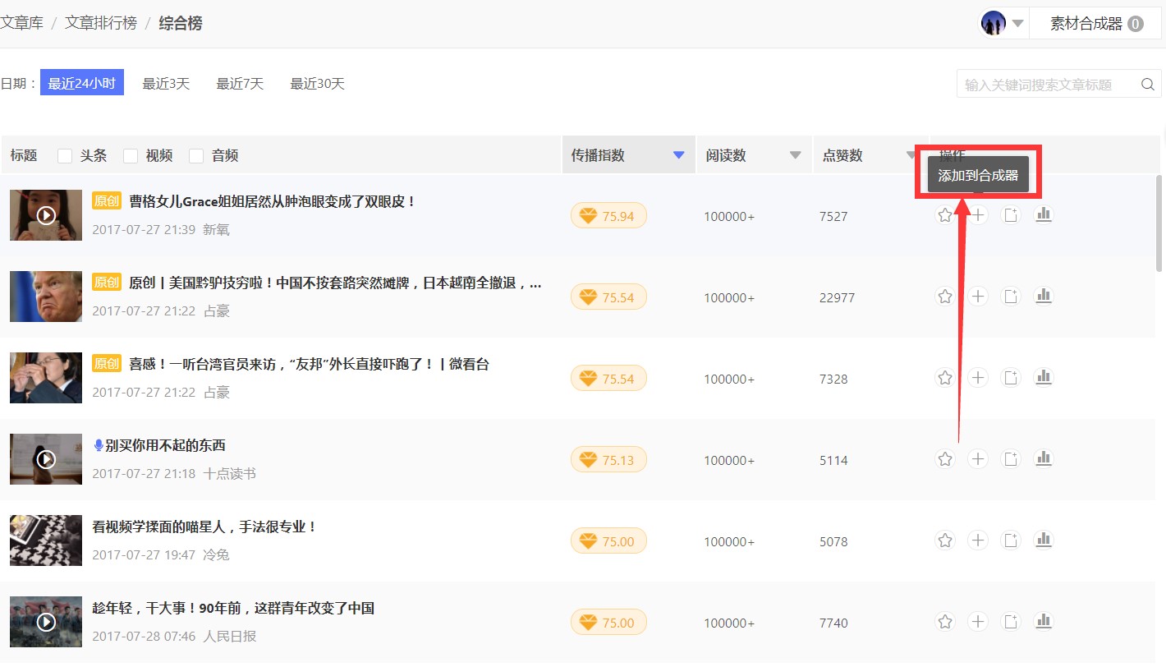This screenshot has height=667, width=1166.
Task: Click the plus icon on the 微看台 article row
Action: coord(977,378)
